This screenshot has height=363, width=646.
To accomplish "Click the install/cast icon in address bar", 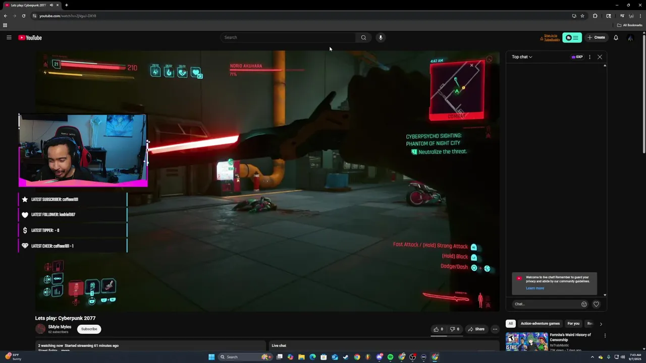I will [574, 16].
